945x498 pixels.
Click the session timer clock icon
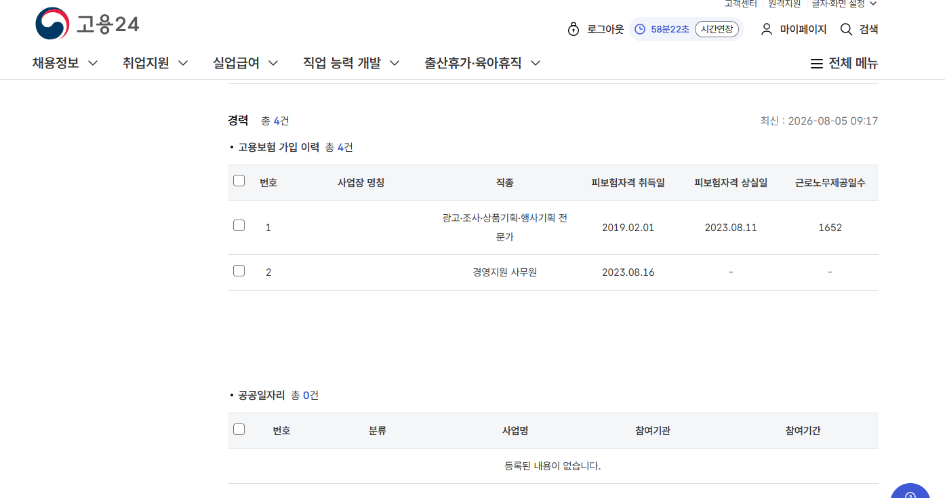coord(640,29)
